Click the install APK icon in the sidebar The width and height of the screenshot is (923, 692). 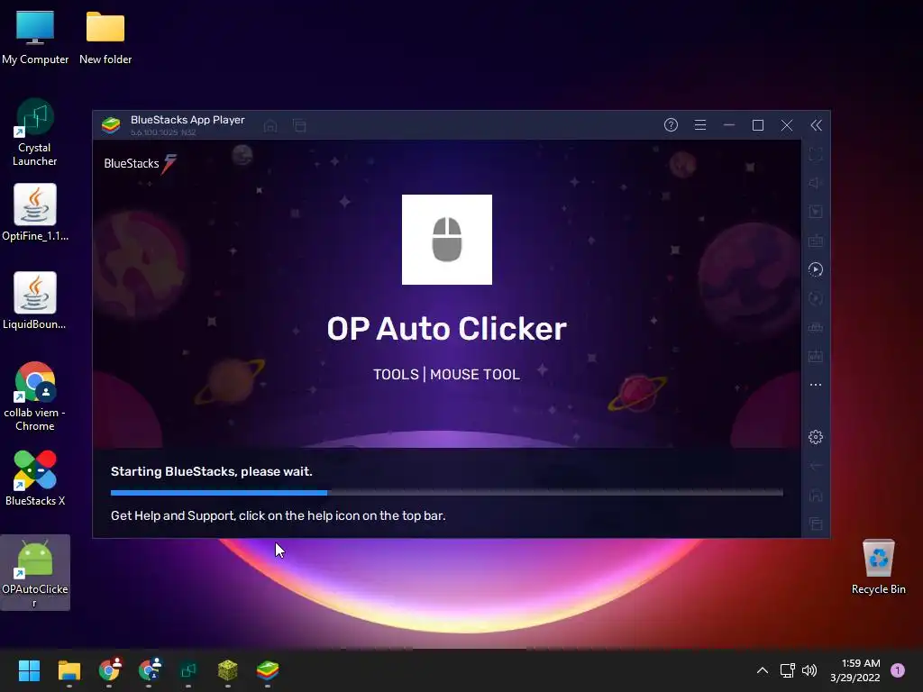815,356
